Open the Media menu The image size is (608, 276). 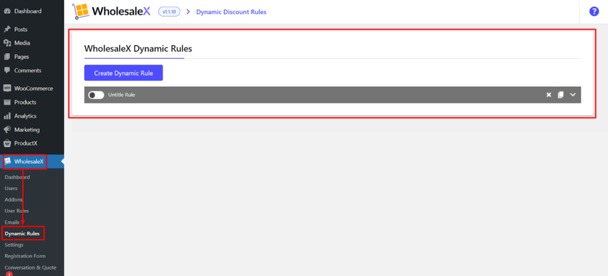[22, 43]
